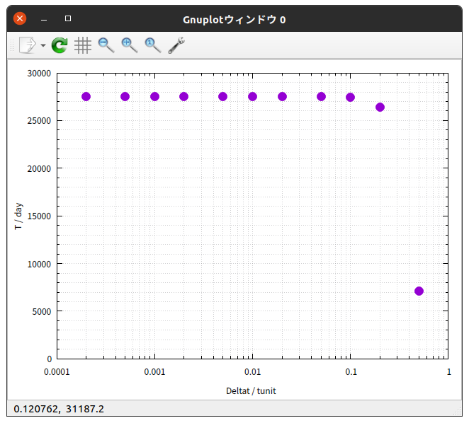Maximize the Gnuplot window

pyautogui.click(x=68, y=18)
